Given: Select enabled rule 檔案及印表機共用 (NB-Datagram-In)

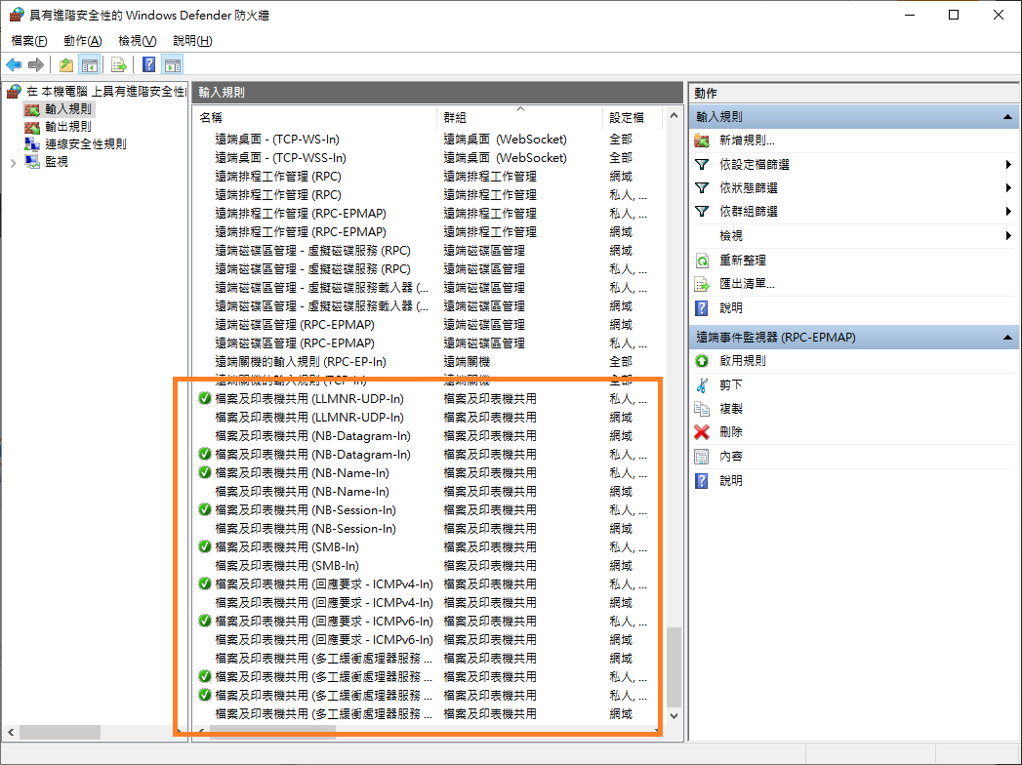Looking at the screenshot, I should point(313,454).
